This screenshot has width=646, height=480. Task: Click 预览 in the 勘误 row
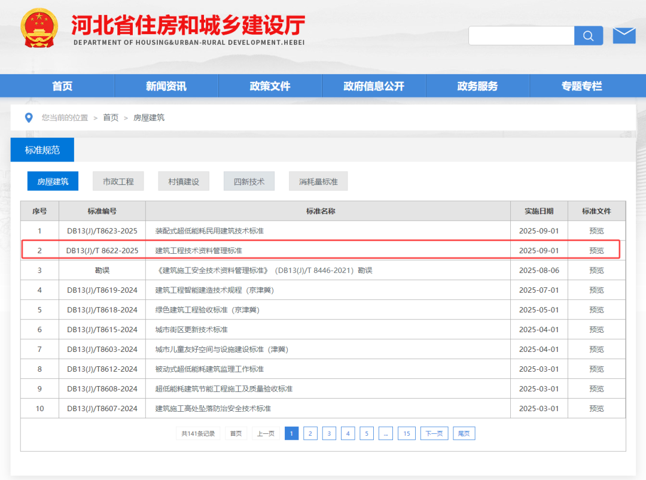click(x=596, y=271)
